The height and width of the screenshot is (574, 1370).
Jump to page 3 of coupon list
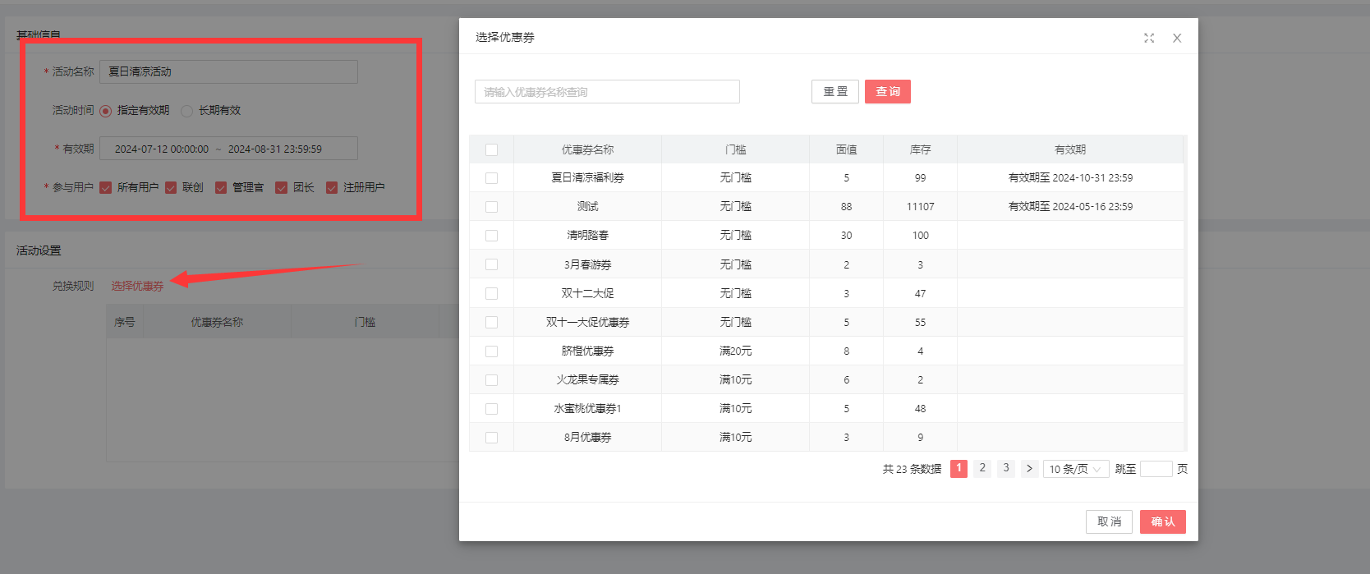pyautogui.click(x=1006, y=468)
